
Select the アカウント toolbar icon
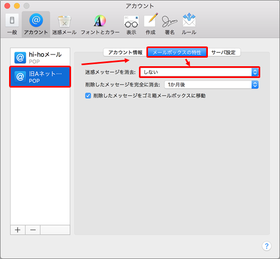(x=36, y=24)
